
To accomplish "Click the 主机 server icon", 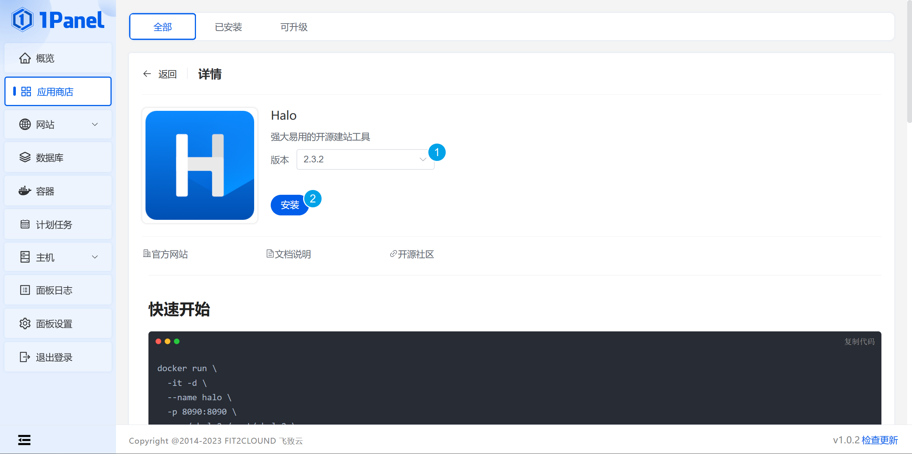I will pos(25,257).
